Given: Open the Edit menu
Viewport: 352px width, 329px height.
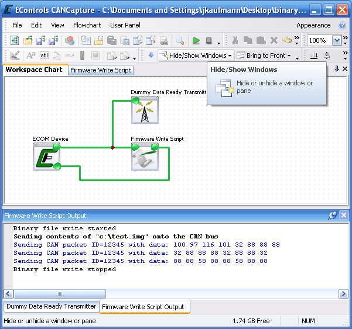Looking at the screenshot, I should [36, 25].
